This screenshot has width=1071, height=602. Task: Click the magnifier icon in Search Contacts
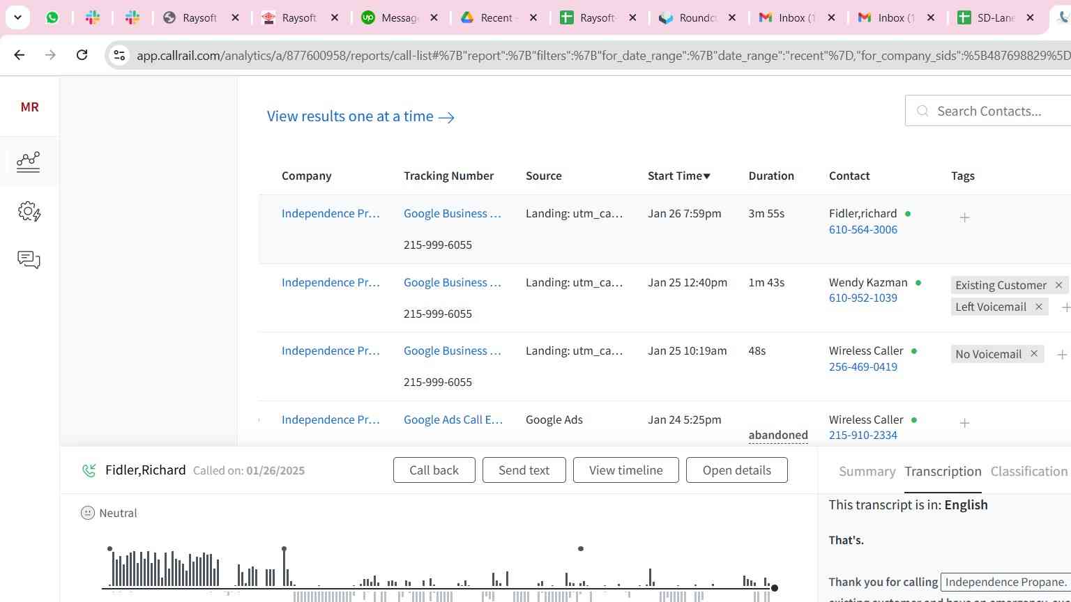coord(922,111)
